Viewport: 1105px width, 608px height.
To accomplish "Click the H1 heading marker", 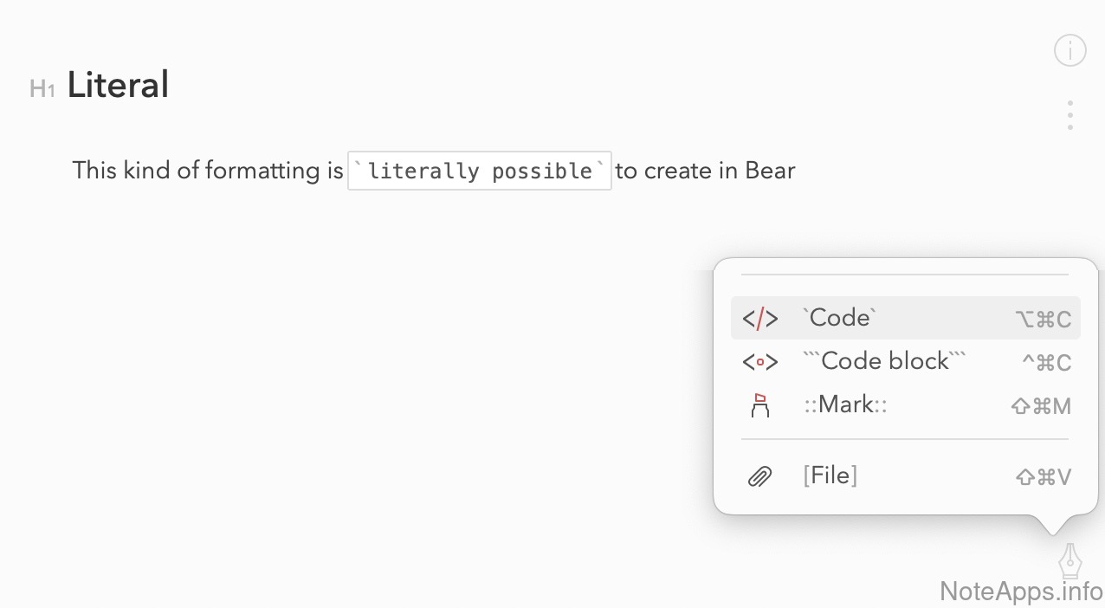I will [42, 88].
